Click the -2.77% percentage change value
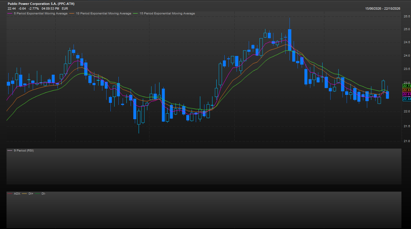Image resolution: width=411 pixels, height=229 pixels. pyautogui.click(x=34, y=9)
